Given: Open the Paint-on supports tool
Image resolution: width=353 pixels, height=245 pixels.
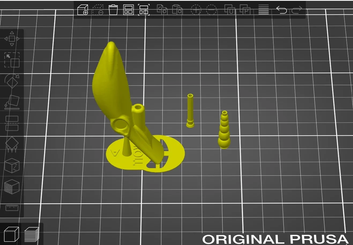Looking at the screenshot, I should 12,144.
